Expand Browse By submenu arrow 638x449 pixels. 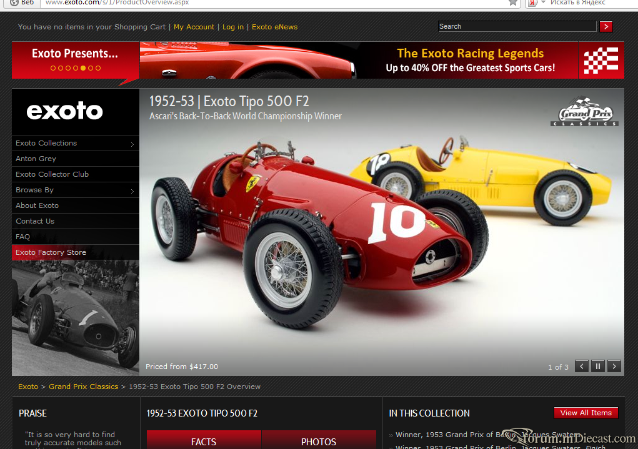(132, 191)
